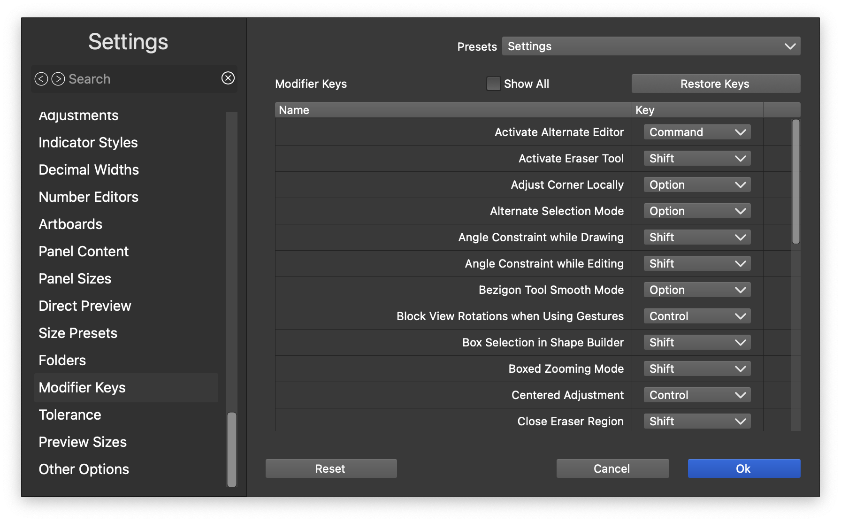
Task: Clear the search field with X icon
Action: (228, 78)
